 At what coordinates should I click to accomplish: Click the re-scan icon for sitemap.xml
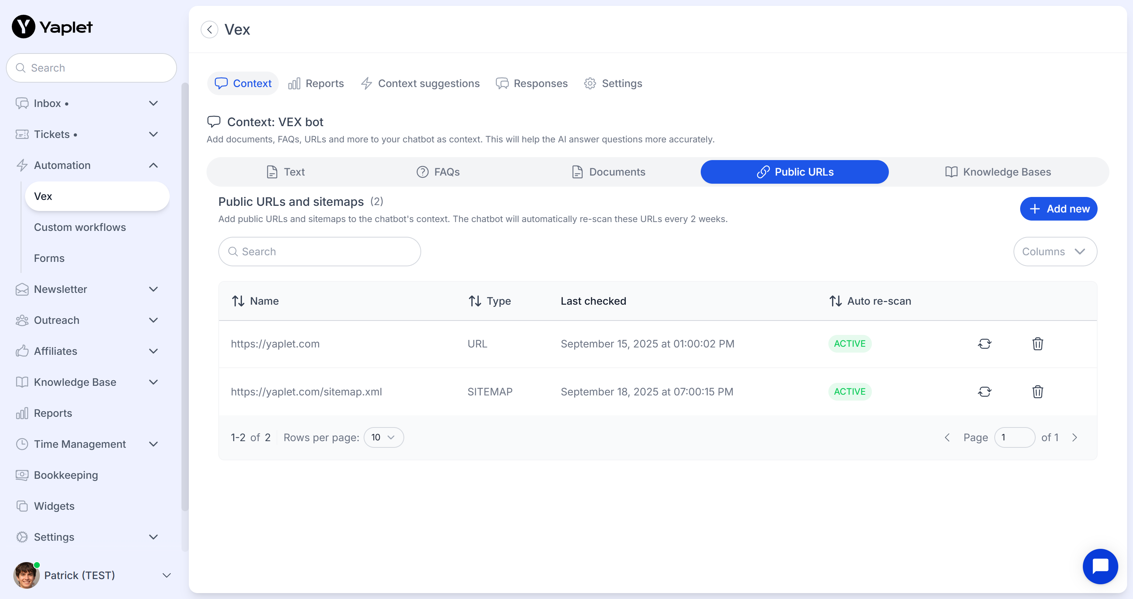click(x=984, y=391)
